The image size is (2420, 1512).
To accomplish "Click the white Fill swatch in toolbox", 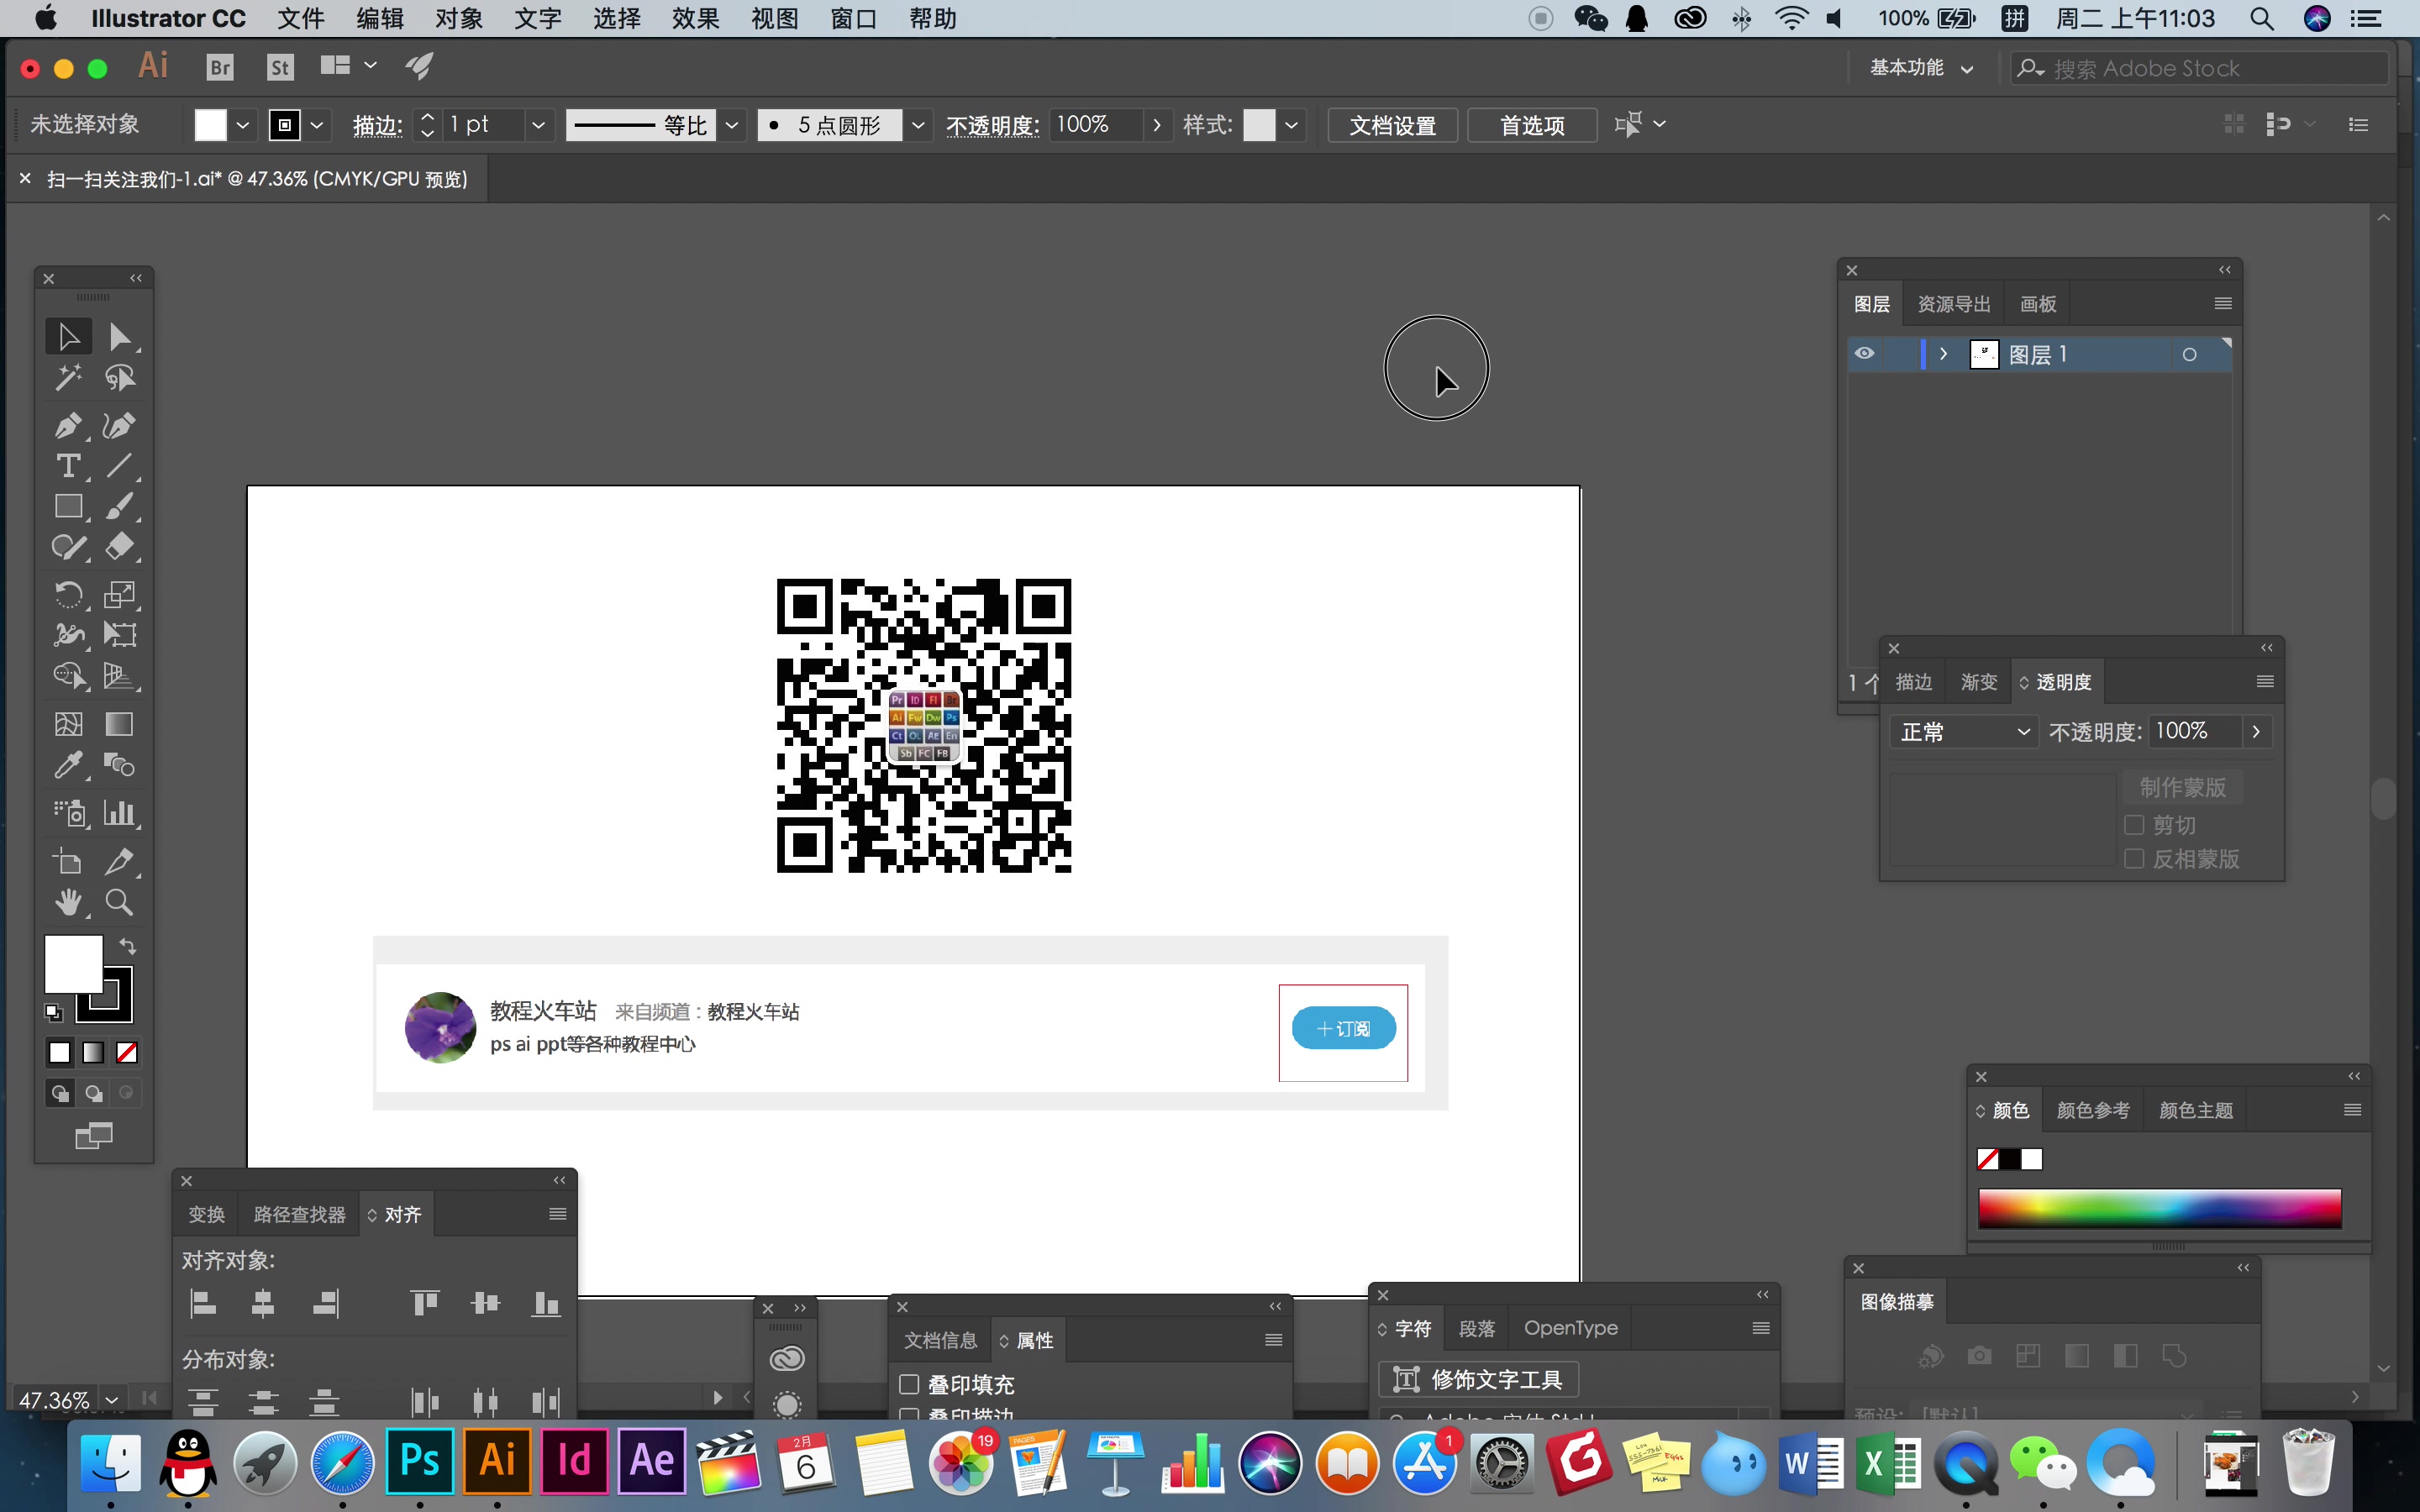I will point(73,964).
